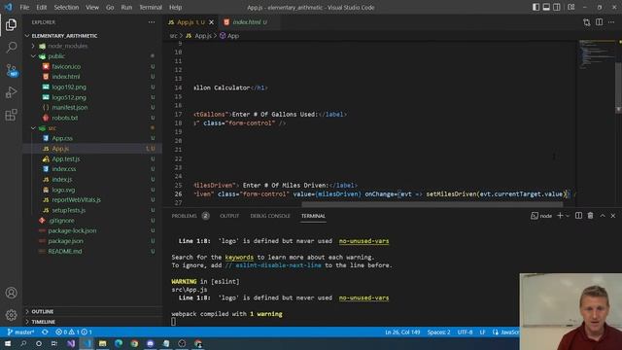Collapse the ELEMENTARY_ARITHMETIC root folder
The height and width of the screenshot is (350, 622).
tap(64, 36)
